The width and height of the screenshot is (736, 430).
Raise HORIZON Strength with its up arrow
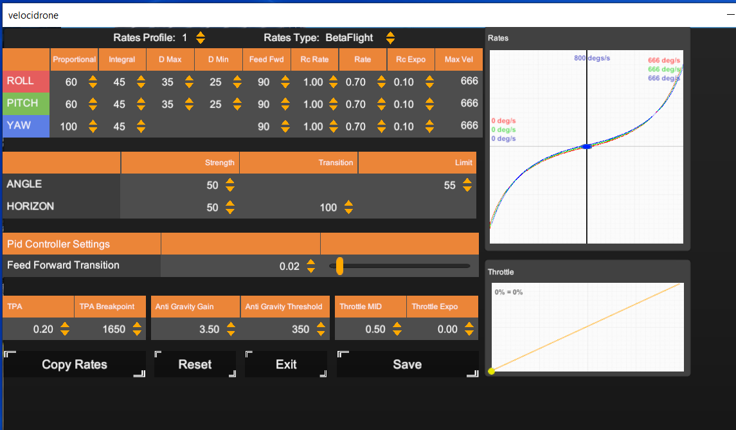[229, 203]
